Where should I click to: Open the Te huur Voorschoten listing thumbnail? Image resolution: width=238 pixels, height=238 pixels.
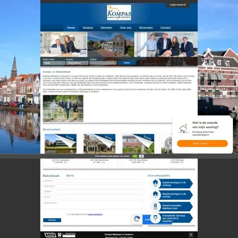pos(99,144)
